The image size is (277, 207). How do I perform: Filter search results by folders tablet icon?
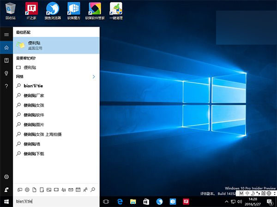coord(42,190)
